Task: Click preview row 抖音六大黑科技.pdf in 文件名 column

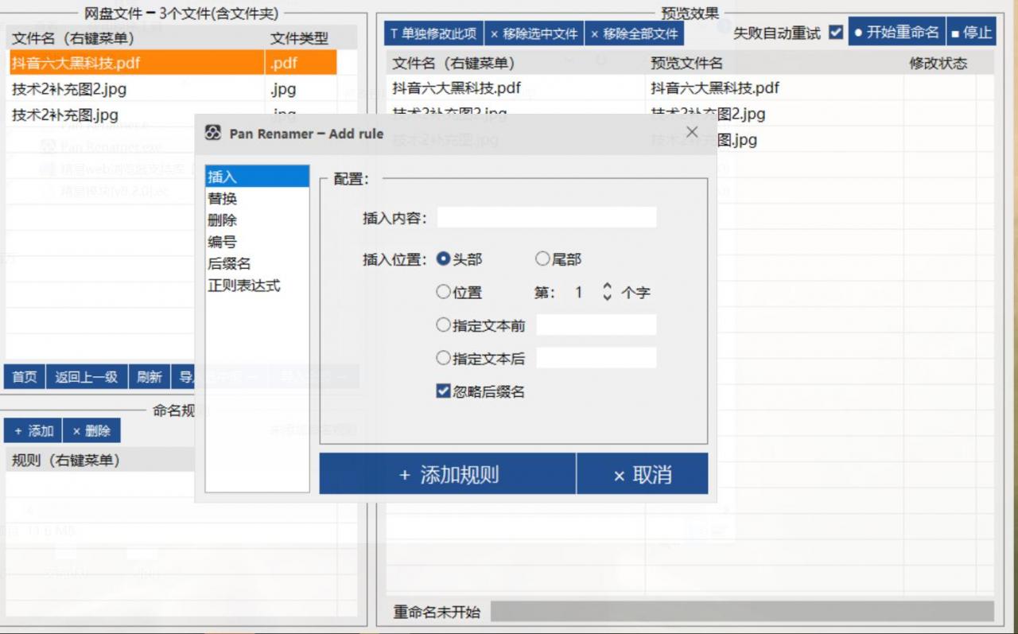Action: [457, 88]
